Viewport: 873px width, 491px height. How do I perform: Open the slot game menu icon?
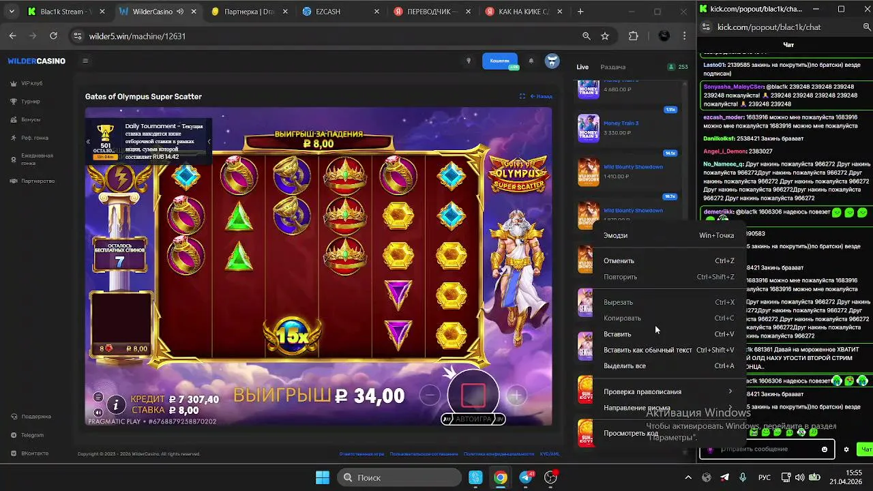[98, 398]
